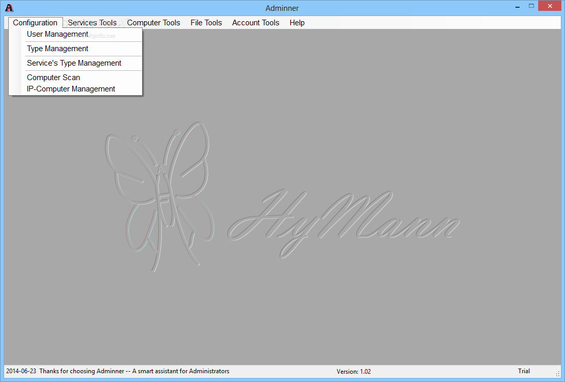This screenshot has width=565, height=382.
Task: Minimize the Adminner window
Action: pos(517,7)
